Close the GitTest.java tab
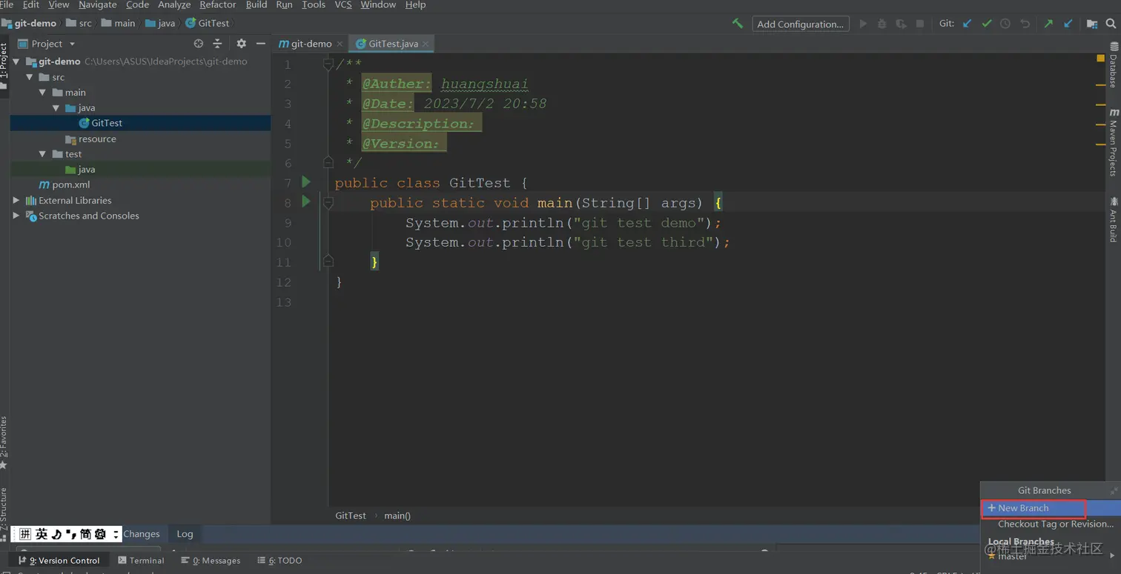Screen dimensions: 1121x574 pos(426,44)
